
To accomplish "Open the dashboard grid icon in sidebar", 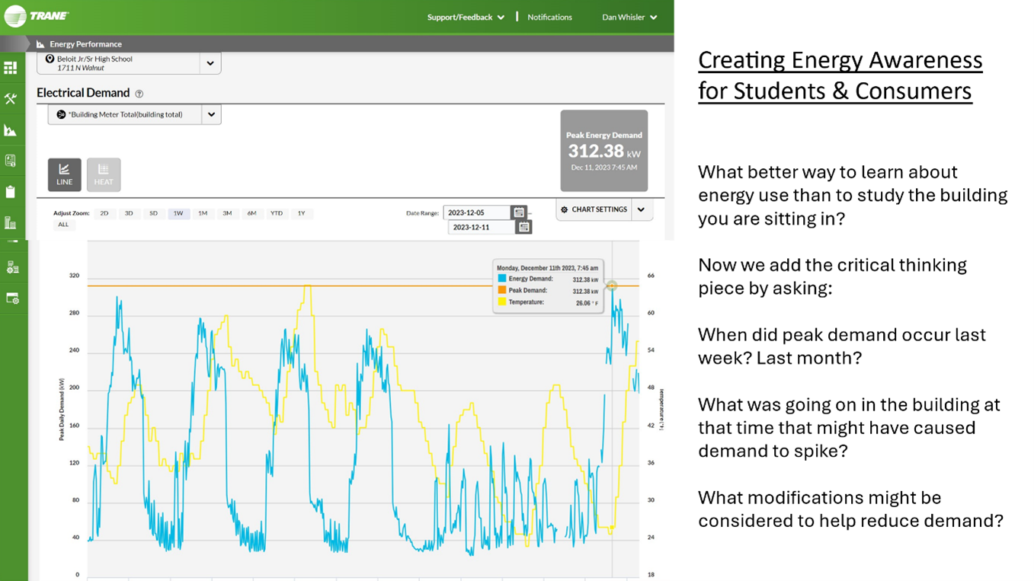I will (11, 68).
